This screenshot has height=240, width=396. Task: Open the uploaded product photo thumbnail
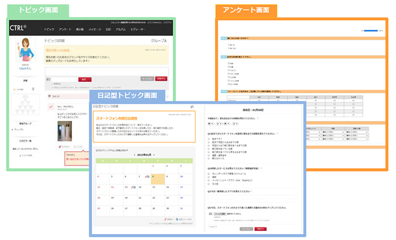65,131
